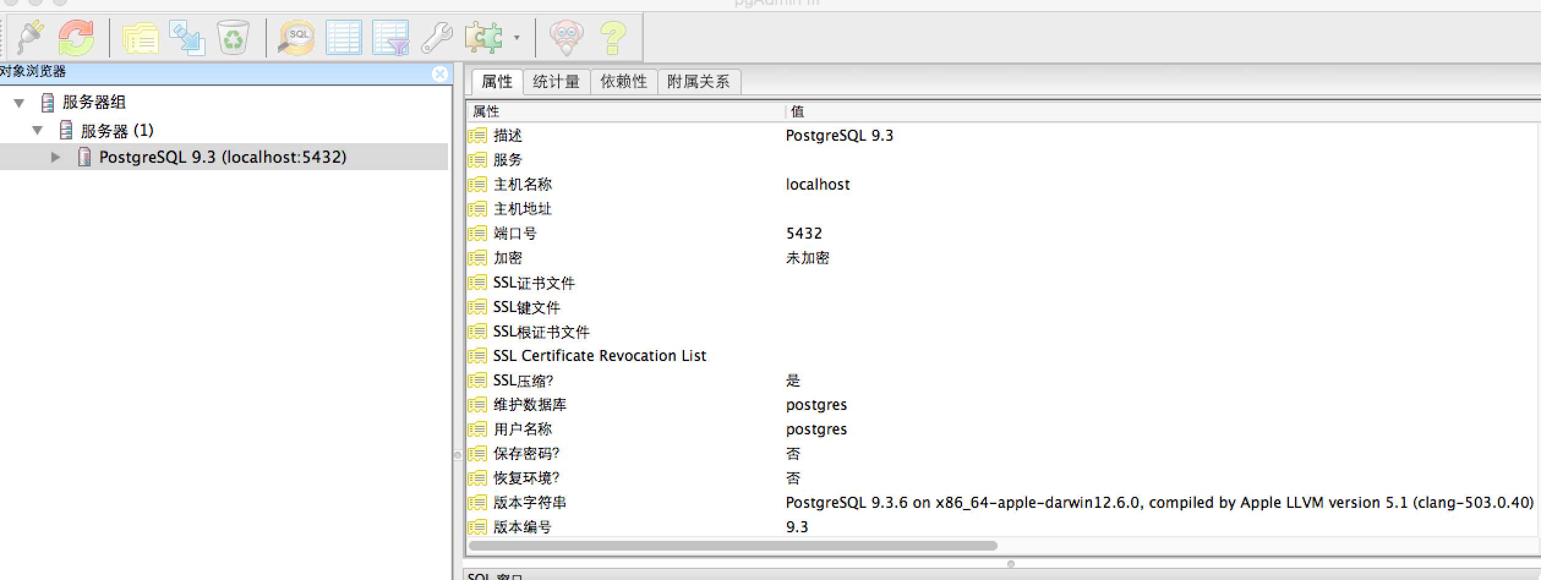Screen dimensions: 1541x580
Task: Switch to the 属性 tab
Action: coord(497,82)
